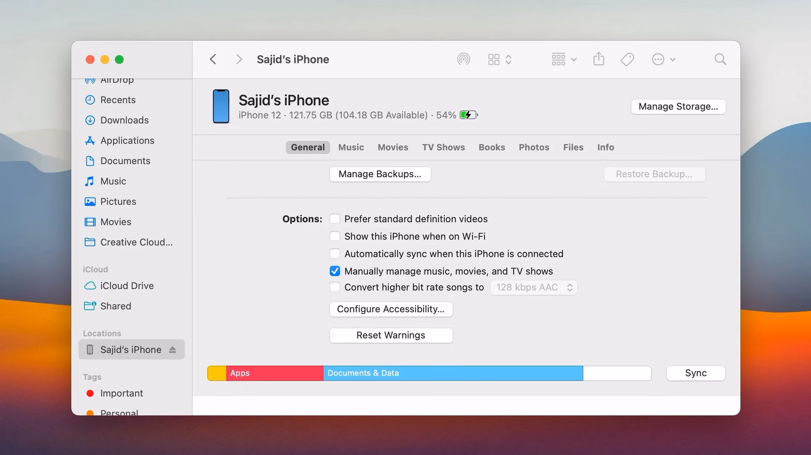This screenshot has width=811, height=455.
Task: Click the back navigation arrow
Action: (x=213, y=59)
